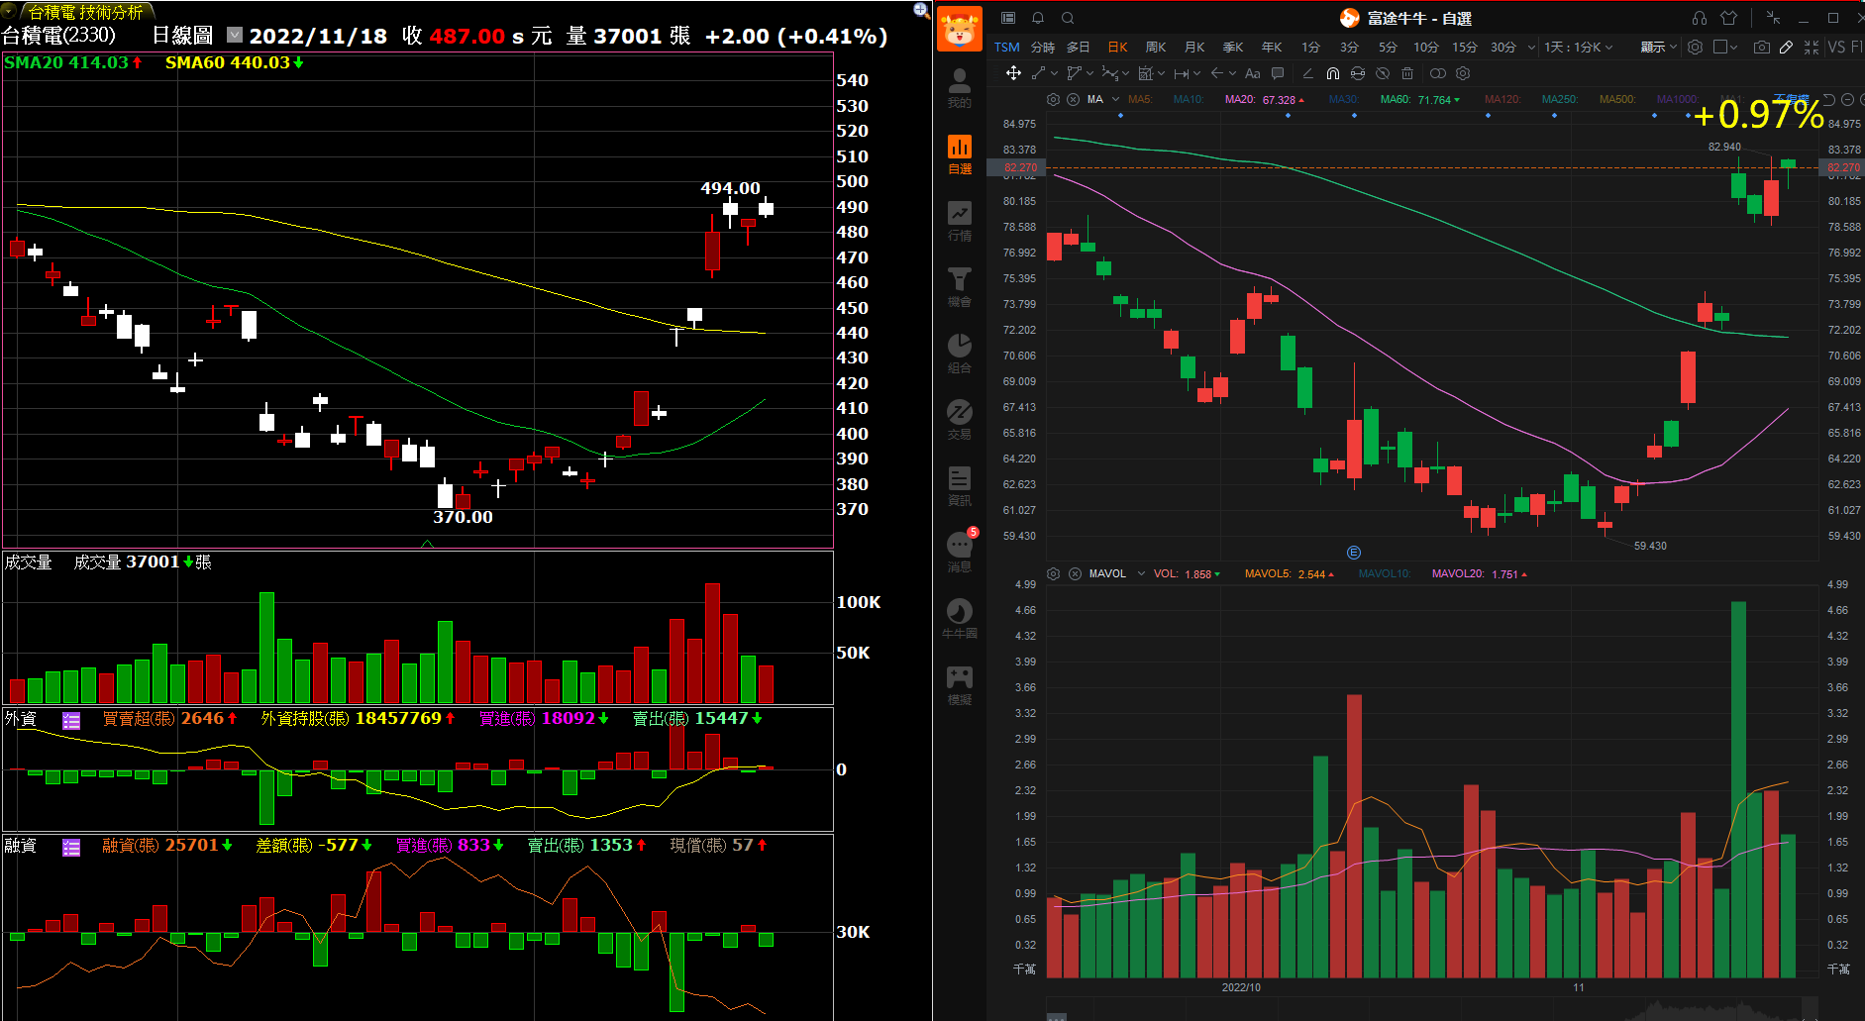Viewport: 1865px width, 1021px height.
Task: Open 牛牛圈 community in the sidebar
Action: click(x=960, y=619)
